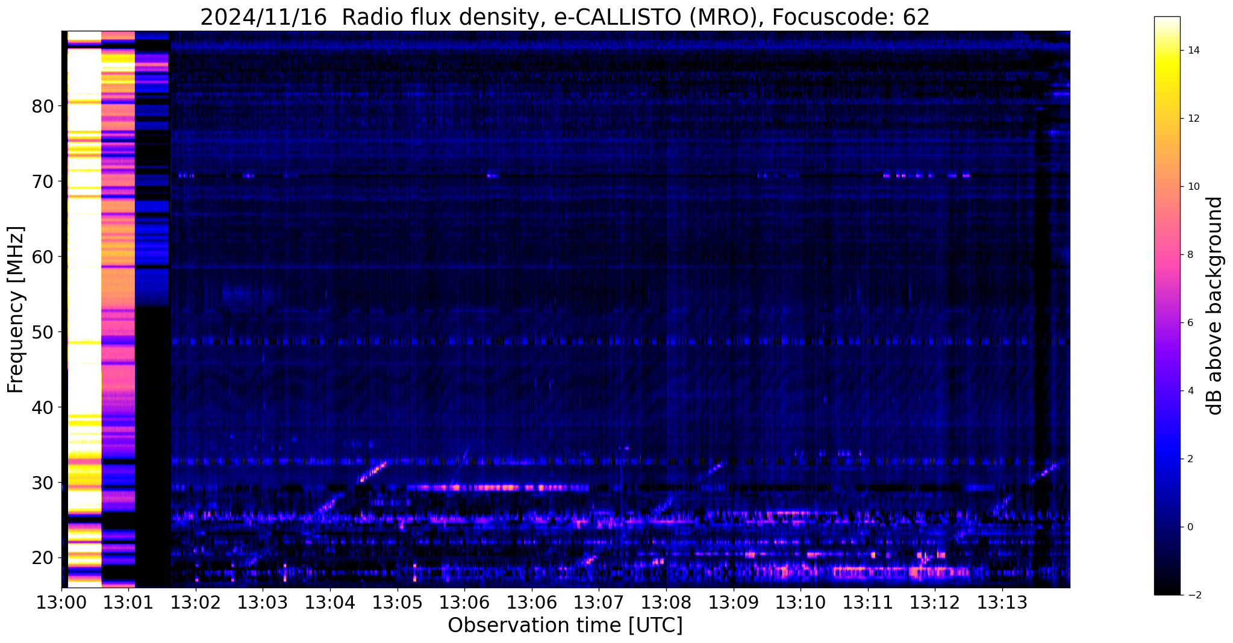Click the 13:03 time tick label
Viewport: 1233px width, 643px height.
263,603
